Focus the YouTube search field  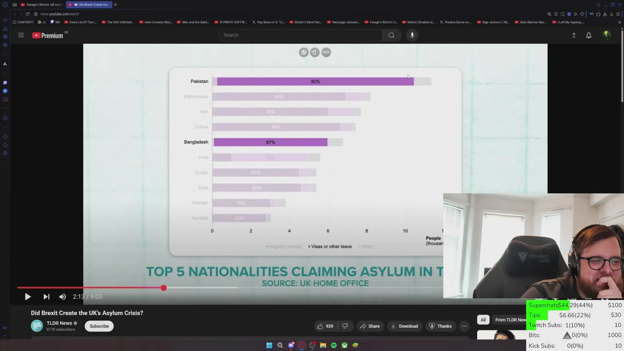click(x=300, y=35)
